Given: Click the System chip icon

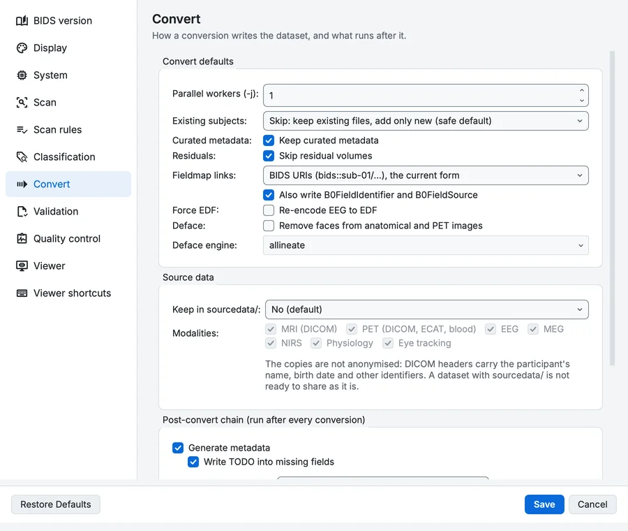Looking at the screenshot, I should 22,75.
